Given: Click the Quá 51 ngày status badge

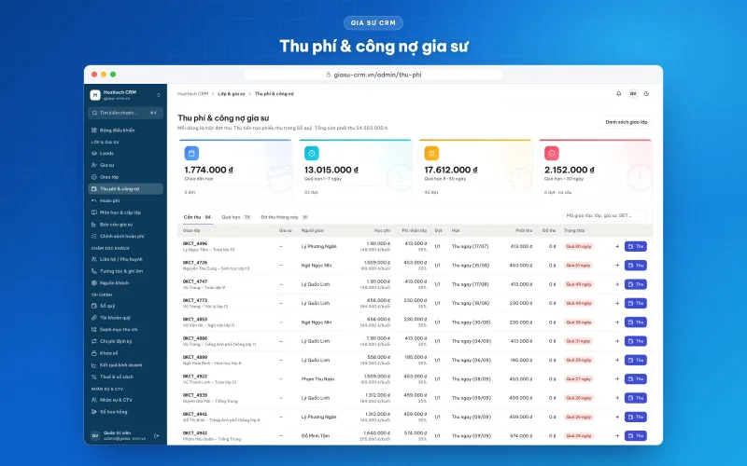Looking at the screenshot, I should point(578,266).
